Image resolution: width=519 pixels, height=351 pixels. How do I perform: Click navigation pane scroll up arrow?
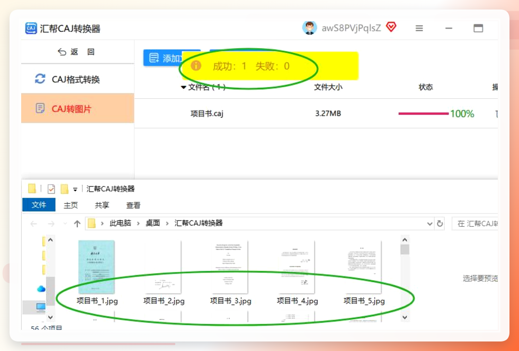50,239
